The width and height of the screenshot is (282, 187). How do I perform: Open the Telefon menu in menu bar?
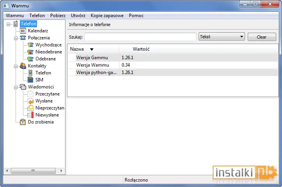[x=37, y=16]
